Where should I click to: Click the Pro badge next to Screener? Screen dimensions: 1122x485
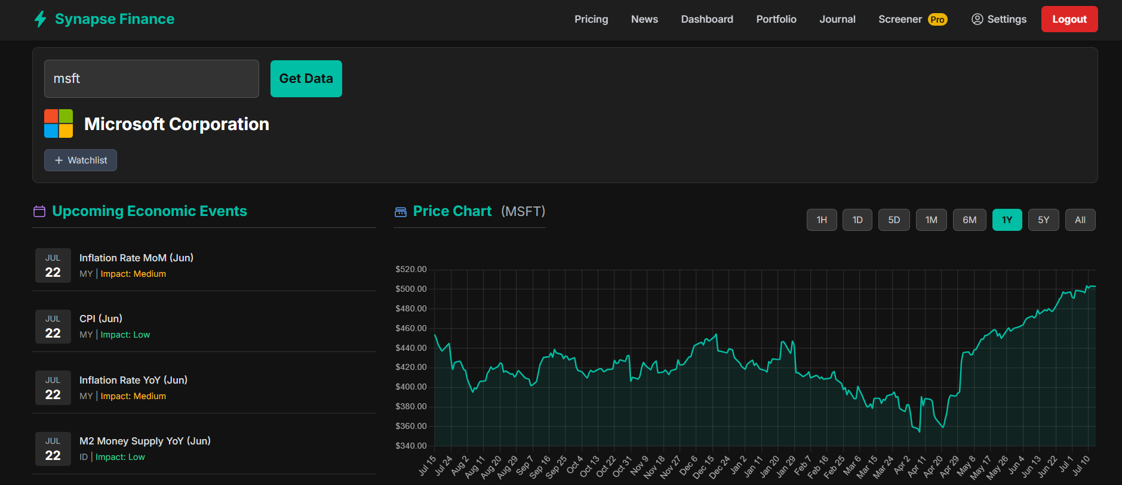937,20
